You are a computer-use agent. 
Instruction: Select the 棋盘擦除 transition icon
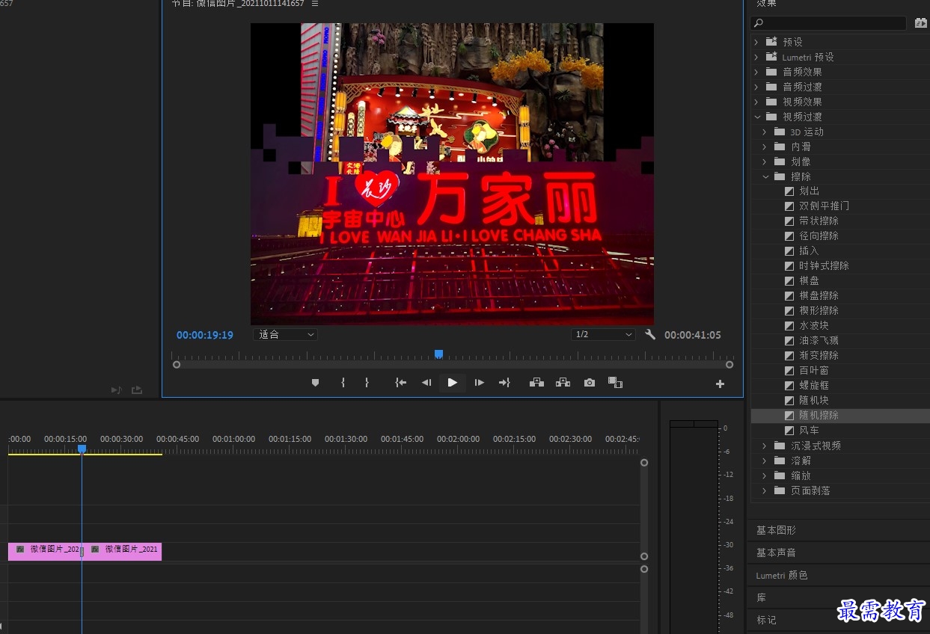click(x=789, y=296)
